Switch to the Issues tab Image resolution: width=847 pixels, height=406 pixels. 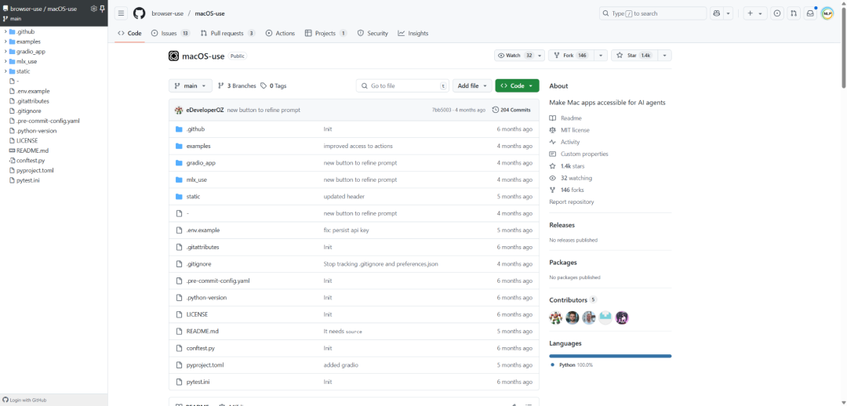tap(171, 34)
